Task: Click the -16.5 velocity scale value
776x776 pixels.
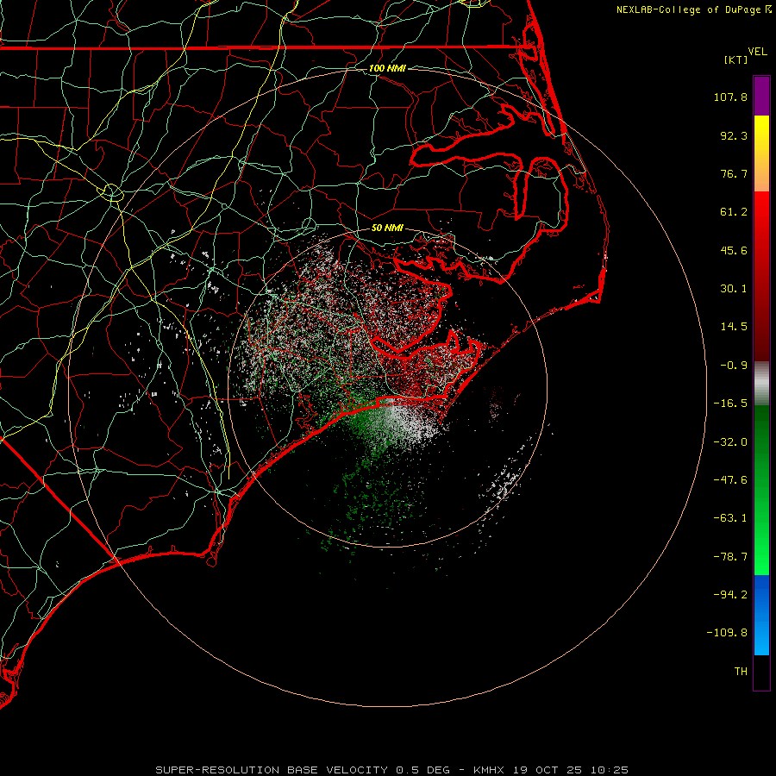Action: click(x=730, y=404)
